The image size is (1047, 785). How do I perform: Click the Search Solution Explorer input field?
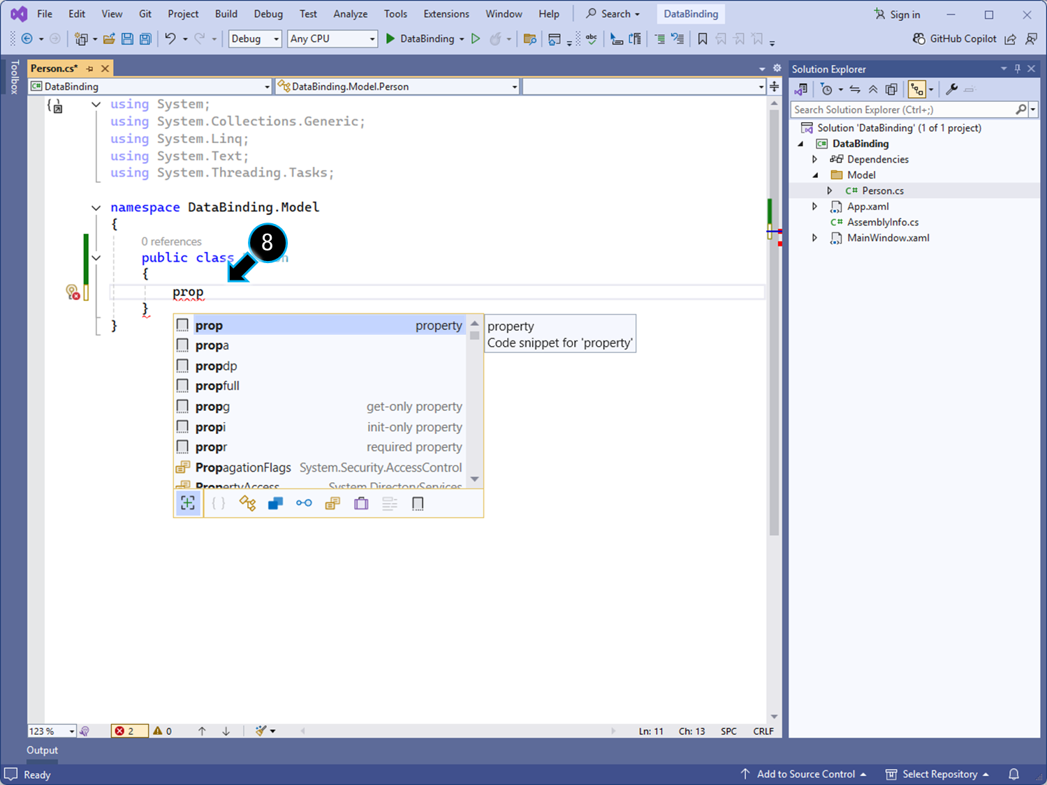click(x=904, y=110)
